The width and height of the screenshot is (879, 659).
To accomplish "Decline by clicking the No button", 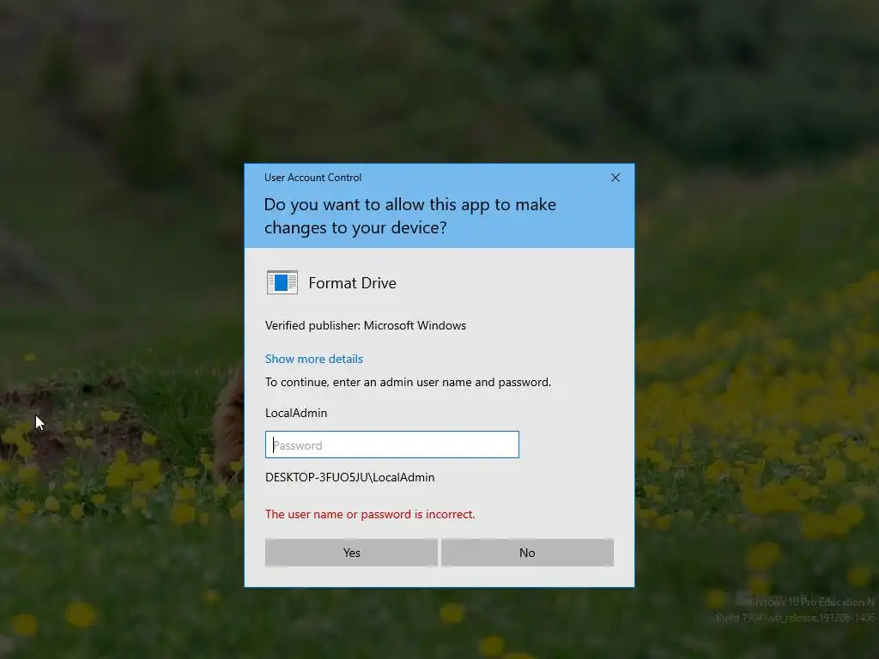I will click(x=527, y=553).
